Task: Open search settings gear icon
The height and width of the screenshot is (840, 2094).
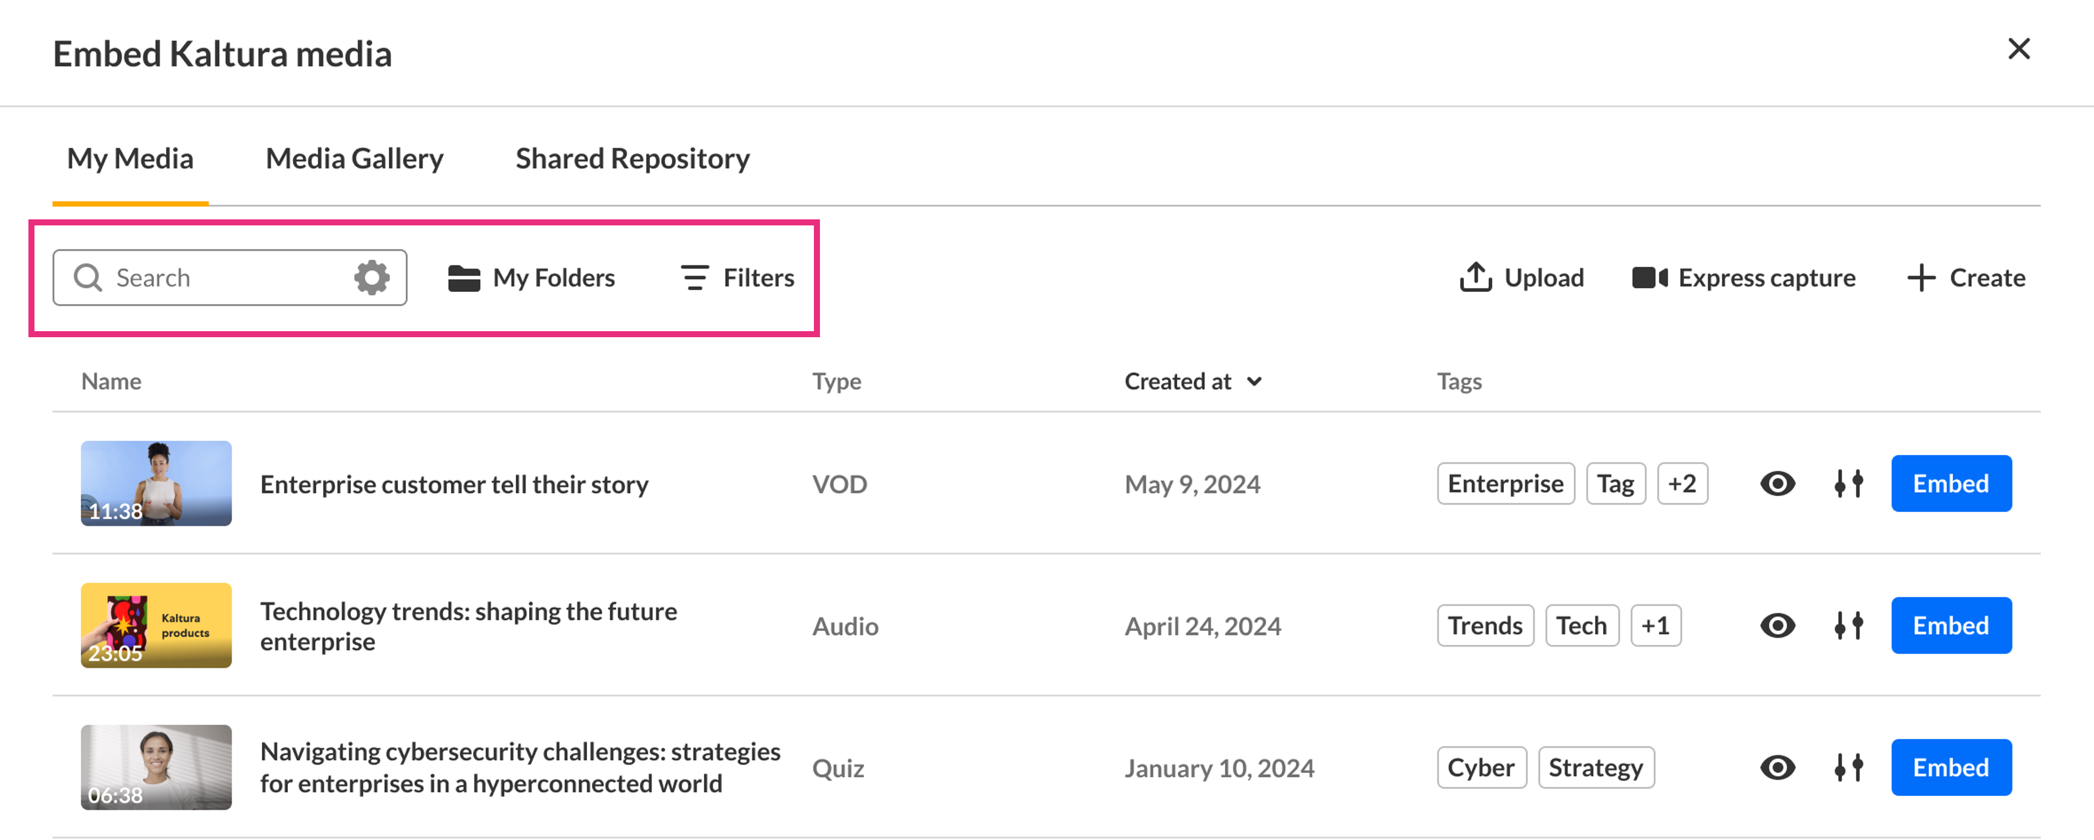Action: tap(371, 278)
